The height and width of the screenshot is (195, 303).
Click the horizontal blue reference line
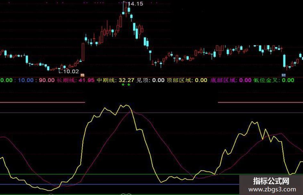(120, 184)
